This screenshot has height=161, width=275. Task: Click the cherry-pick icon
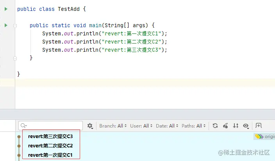(x=225, y=126)
